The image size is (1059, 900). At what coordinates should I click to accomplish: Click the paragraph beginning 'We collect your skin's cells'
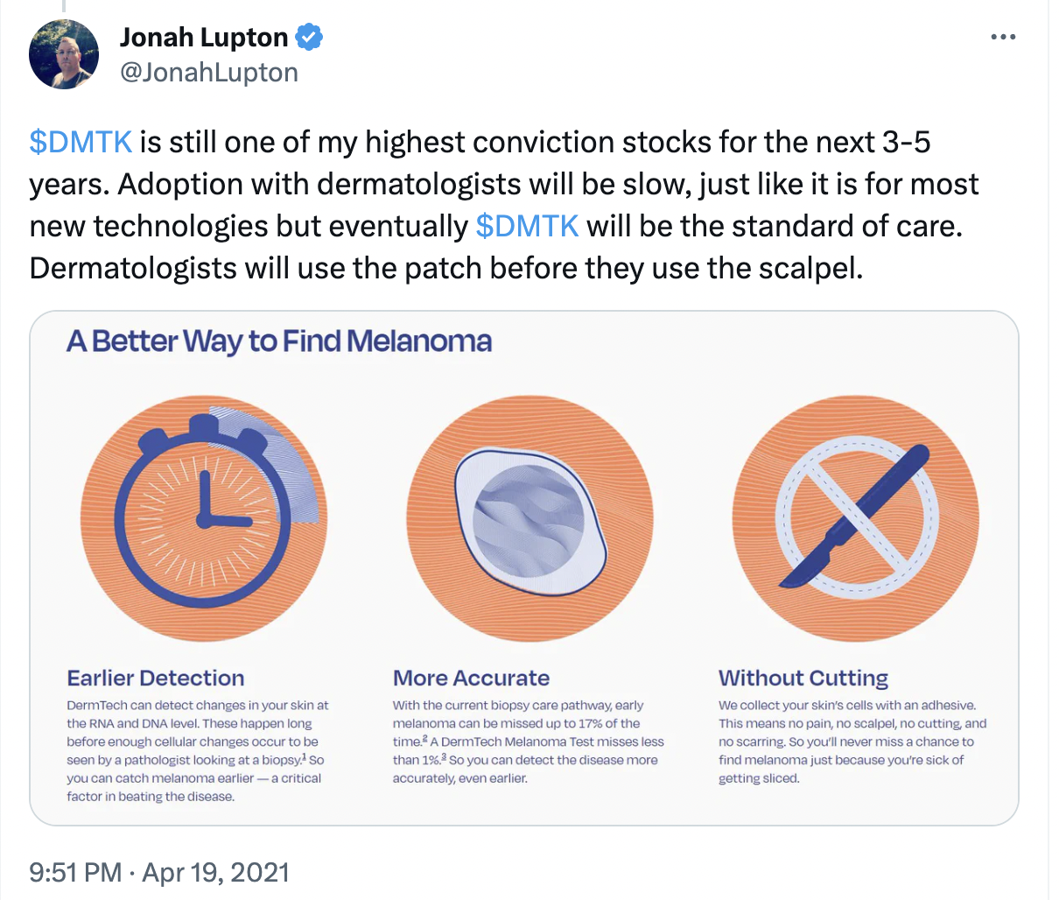852,742
